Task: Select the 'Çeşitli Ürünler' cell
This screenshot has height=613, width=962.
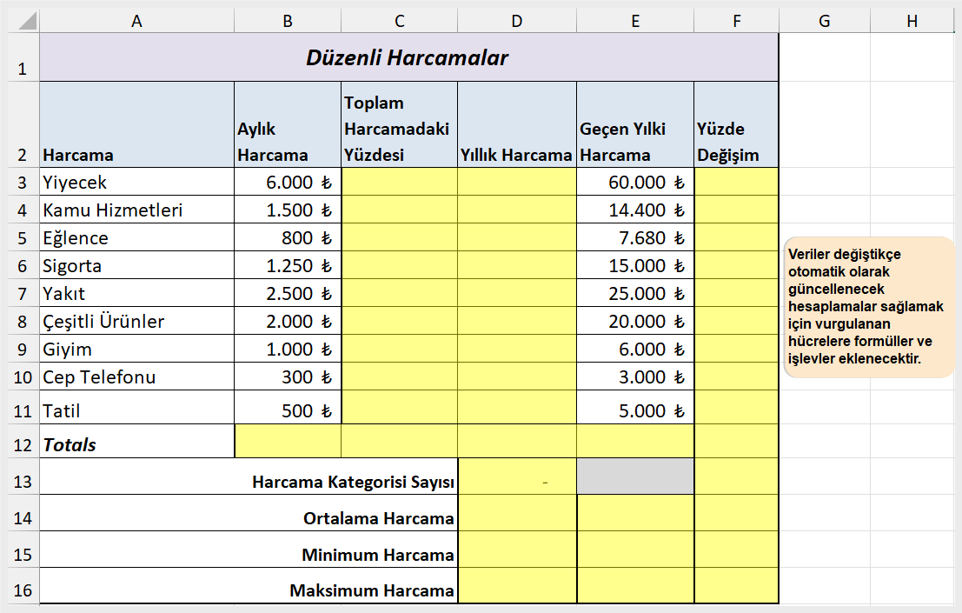Action: 136,321
